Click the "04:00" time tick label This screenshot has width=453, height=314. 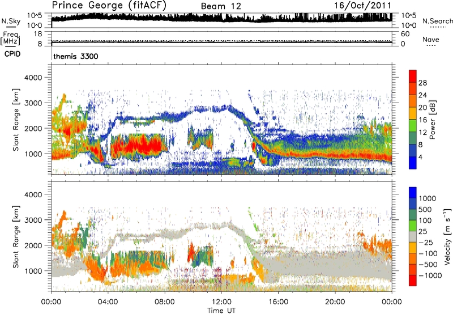(108, 302)
